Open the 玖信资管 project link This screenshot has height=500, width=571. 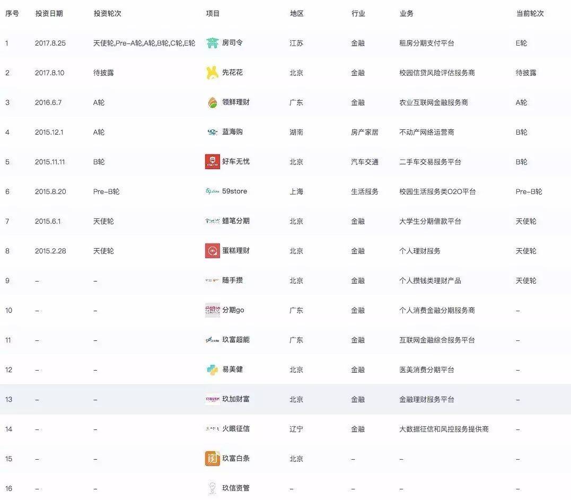click(x=236, y=488)
